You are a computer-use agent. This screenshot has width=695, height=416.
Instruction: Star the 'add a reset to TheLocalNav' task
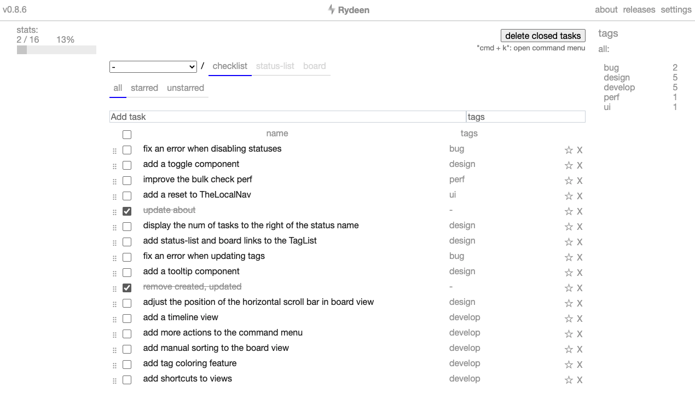pyautogui.click(x=569, y=196)
